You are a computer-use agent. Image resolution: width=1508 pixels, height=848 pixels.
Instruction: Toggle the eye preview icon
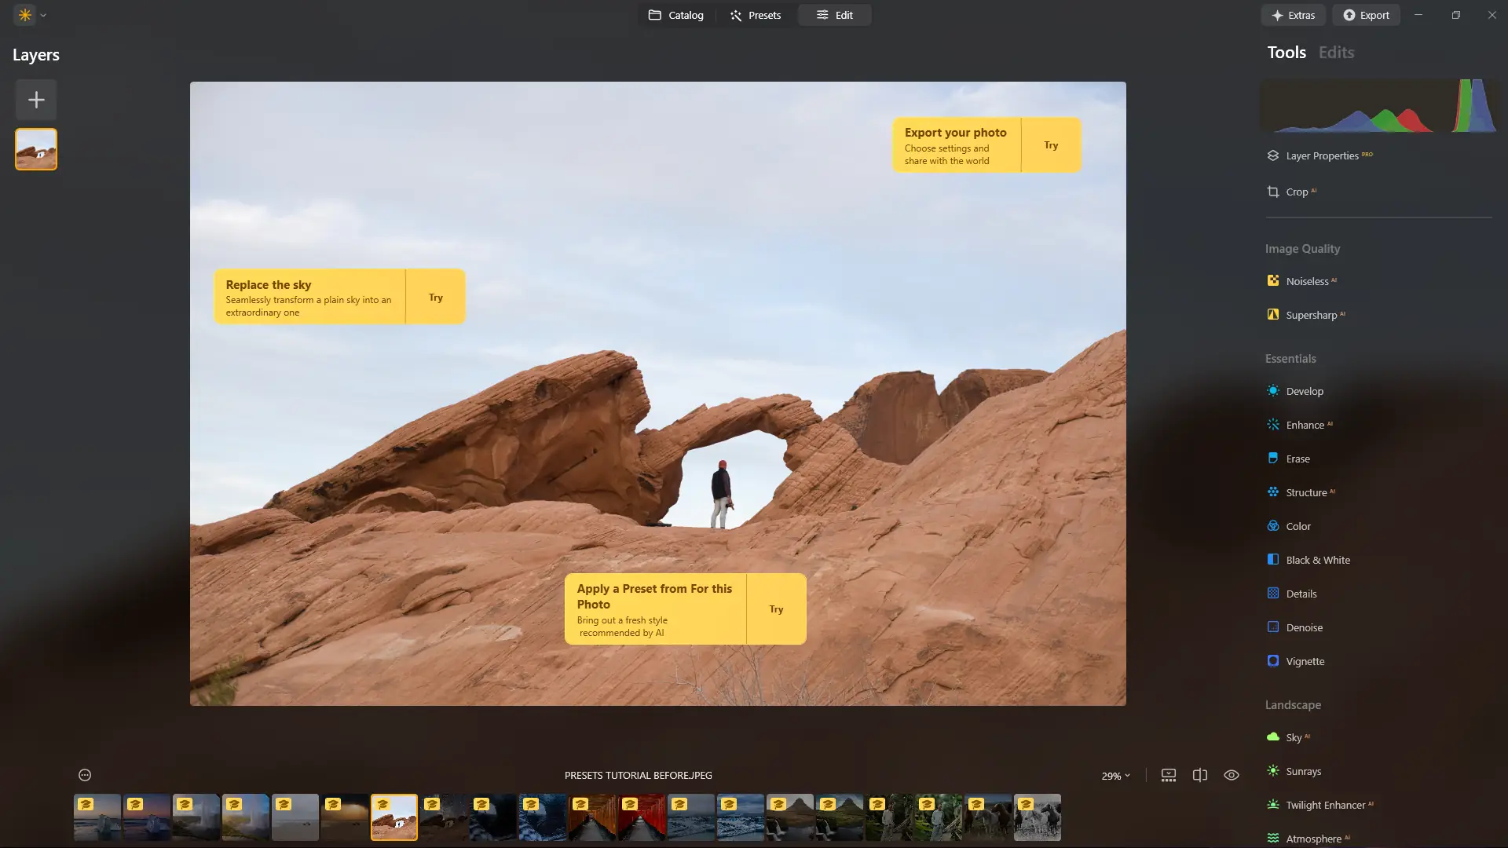tap(1231, 775)
